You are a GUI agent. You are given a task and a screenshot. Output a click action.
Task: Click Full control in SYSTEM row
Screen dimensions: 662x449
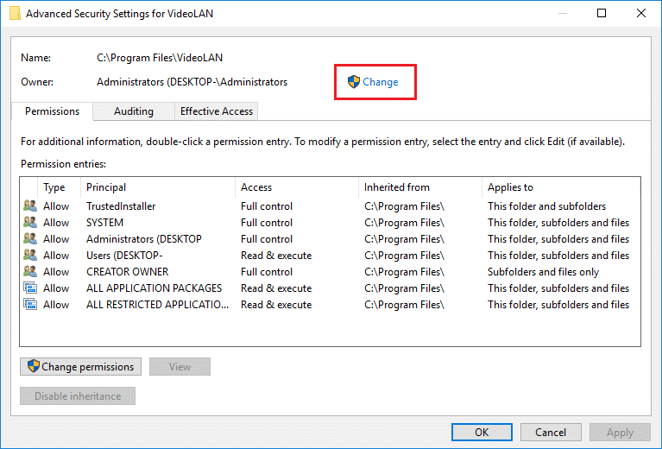coord(267,223)
